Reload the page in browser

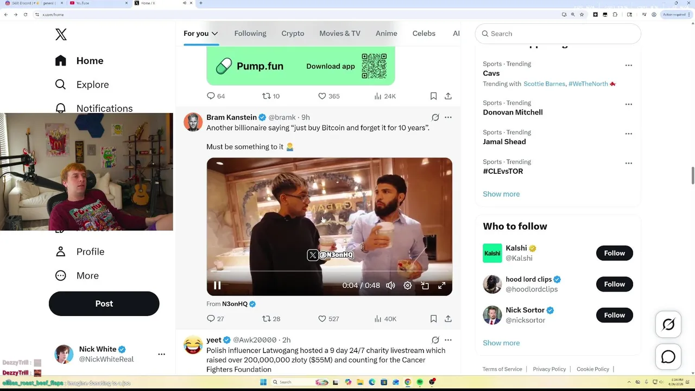[25, 15]
